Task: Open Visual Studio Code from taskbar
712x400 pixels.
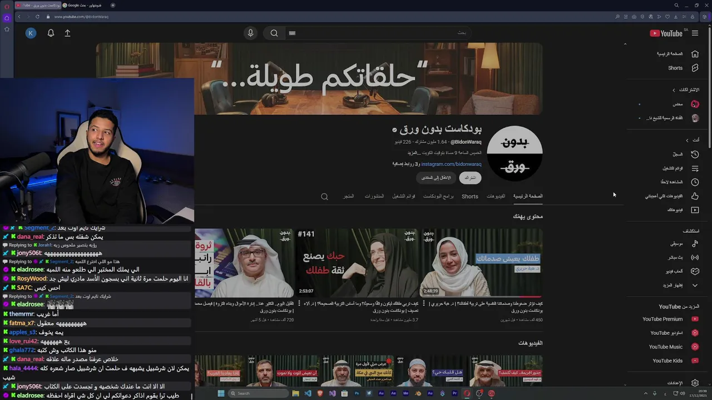Action: click(308, 393)
